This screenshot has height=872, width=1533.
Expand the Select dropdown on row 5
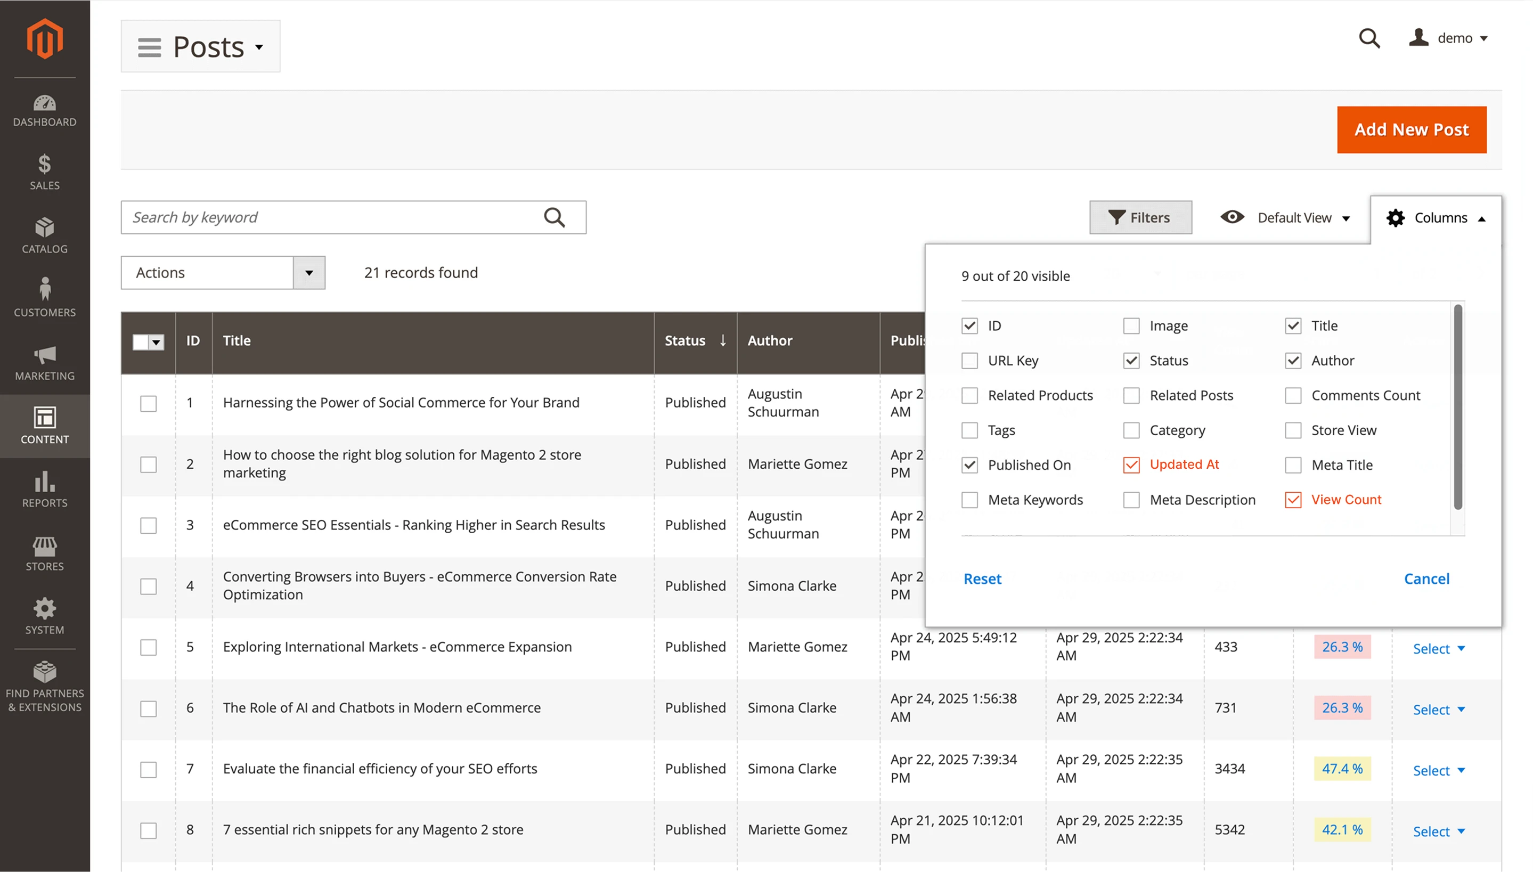click(1439, 649)
